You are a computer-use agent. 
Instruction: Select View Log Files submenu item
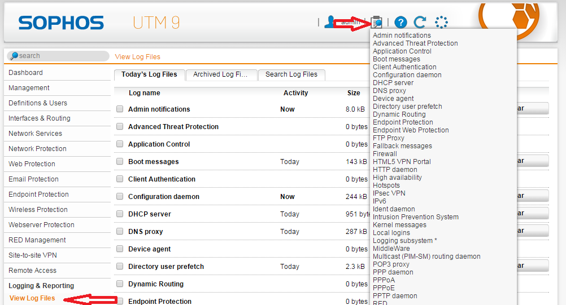(x=32, y=298)
